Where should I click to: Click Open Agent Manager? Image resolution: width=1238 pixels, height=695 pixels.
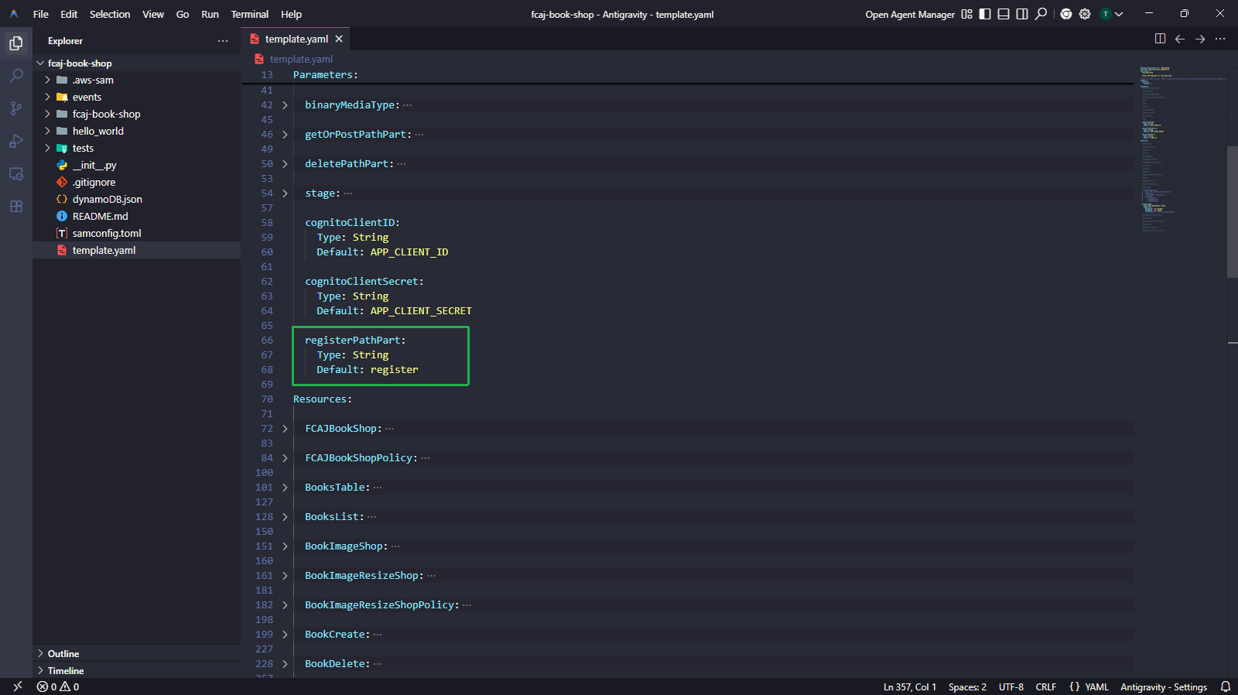pyautogui.click(x=910, y=15)
